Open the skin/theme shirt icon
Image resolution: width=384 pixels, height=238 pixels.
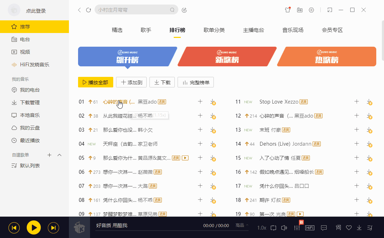pos(288,10)
